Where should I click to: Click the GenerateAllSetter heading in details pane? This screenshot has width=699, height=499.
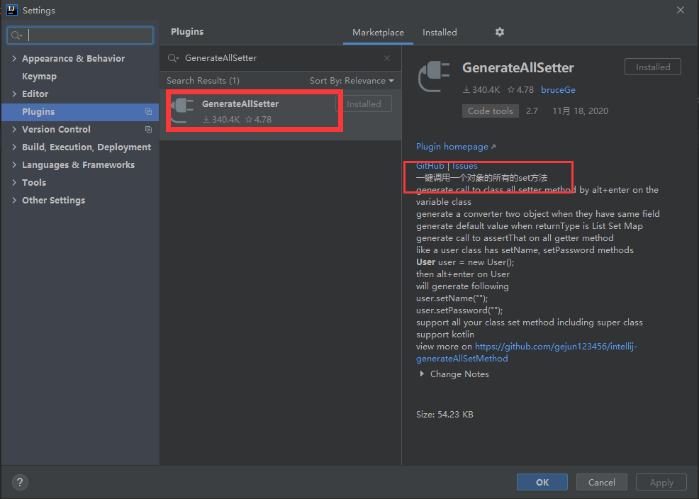[x=518, y=68]
